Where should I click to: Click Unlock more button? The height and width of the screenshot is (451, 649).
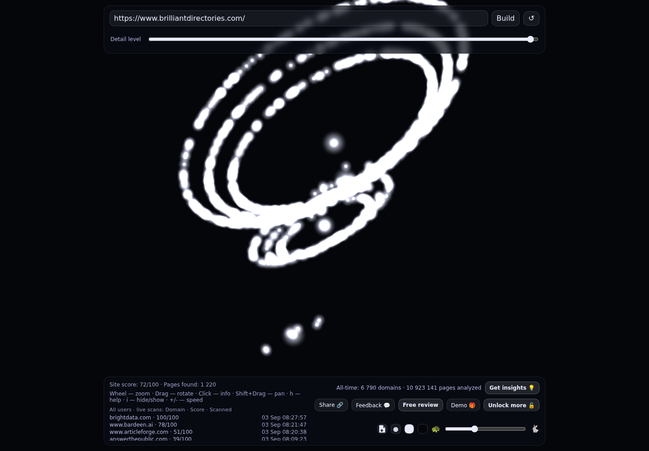pos(511,405)
